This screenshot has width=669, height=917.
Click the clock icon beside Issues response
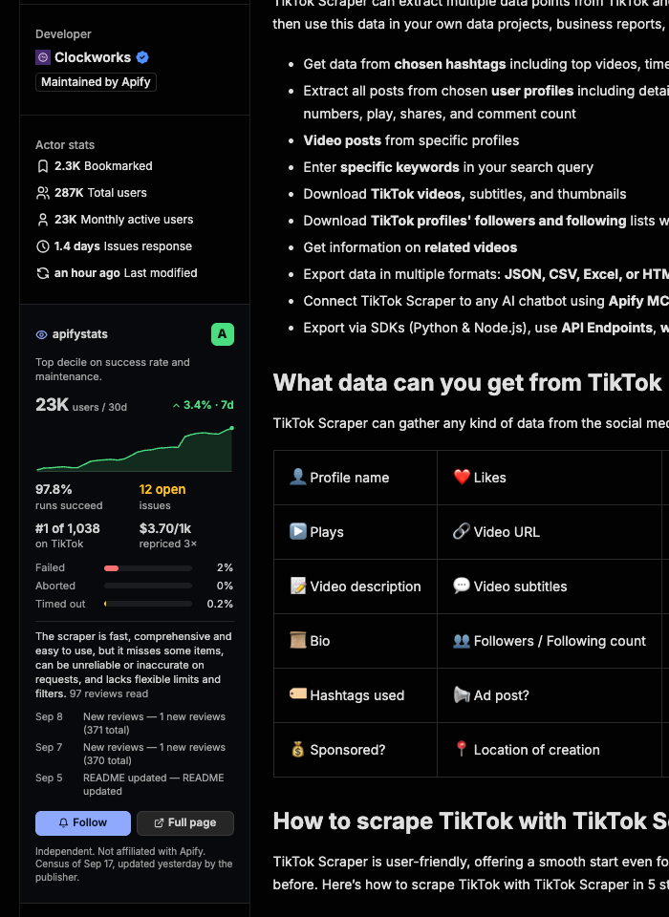coord(43,246)
